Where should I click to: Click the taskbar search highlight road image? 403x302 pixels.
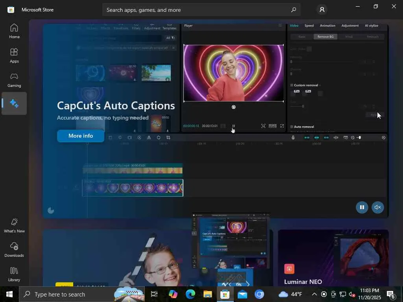(x=129, y=294)
